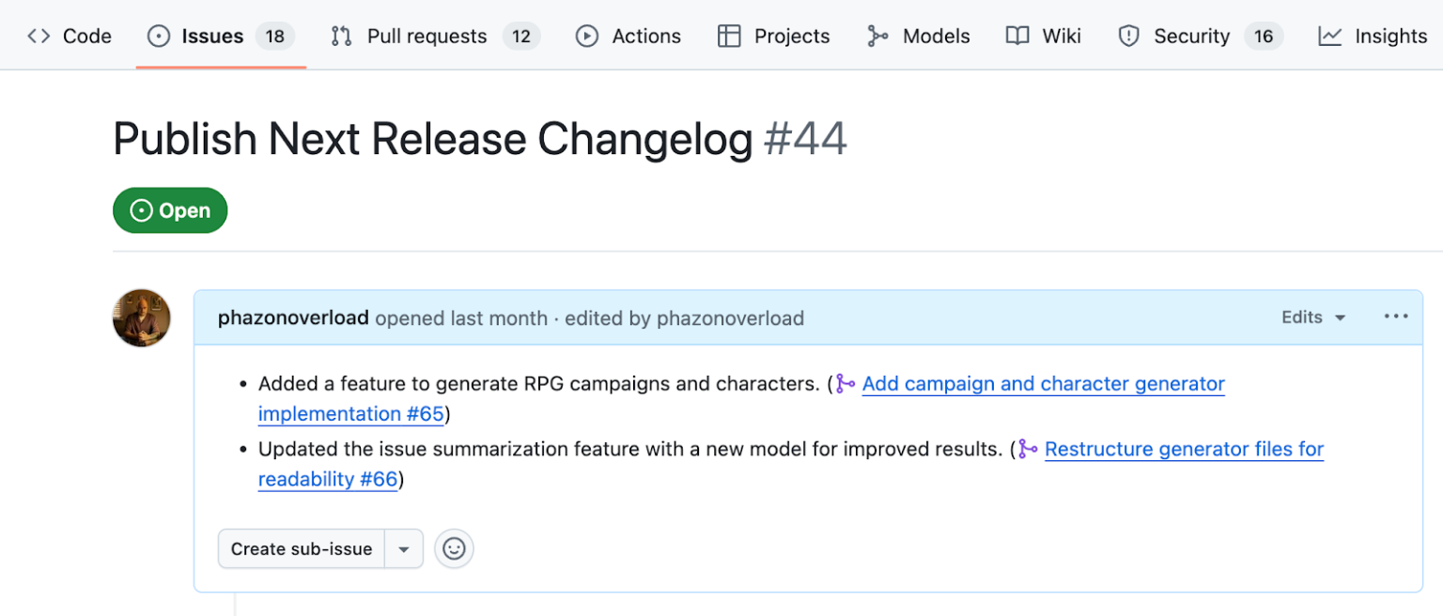The image size is (1443, 616).
Task: Expand the Create sub-issue dropdown arrow
Action: (404, 548)
